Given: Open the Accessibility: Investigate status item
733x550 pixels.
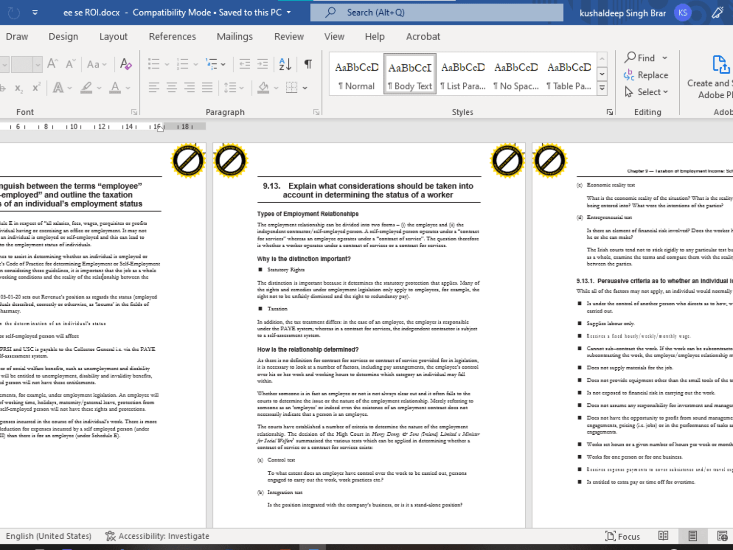Looking at the screenshot, I should click(x=157, y=536).
